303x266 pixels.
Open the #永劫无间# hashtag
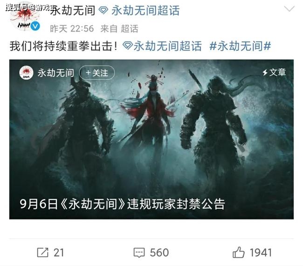240,46
